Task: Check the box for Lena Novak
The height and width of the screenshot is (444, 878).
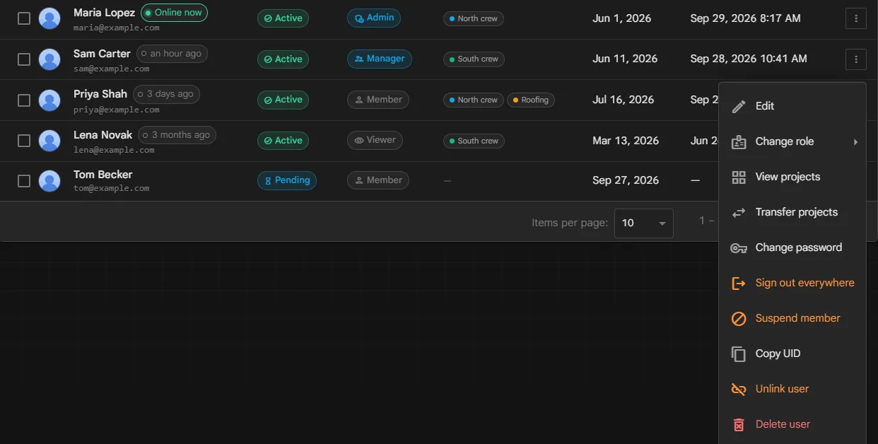Action: click(x=24, y=141)
